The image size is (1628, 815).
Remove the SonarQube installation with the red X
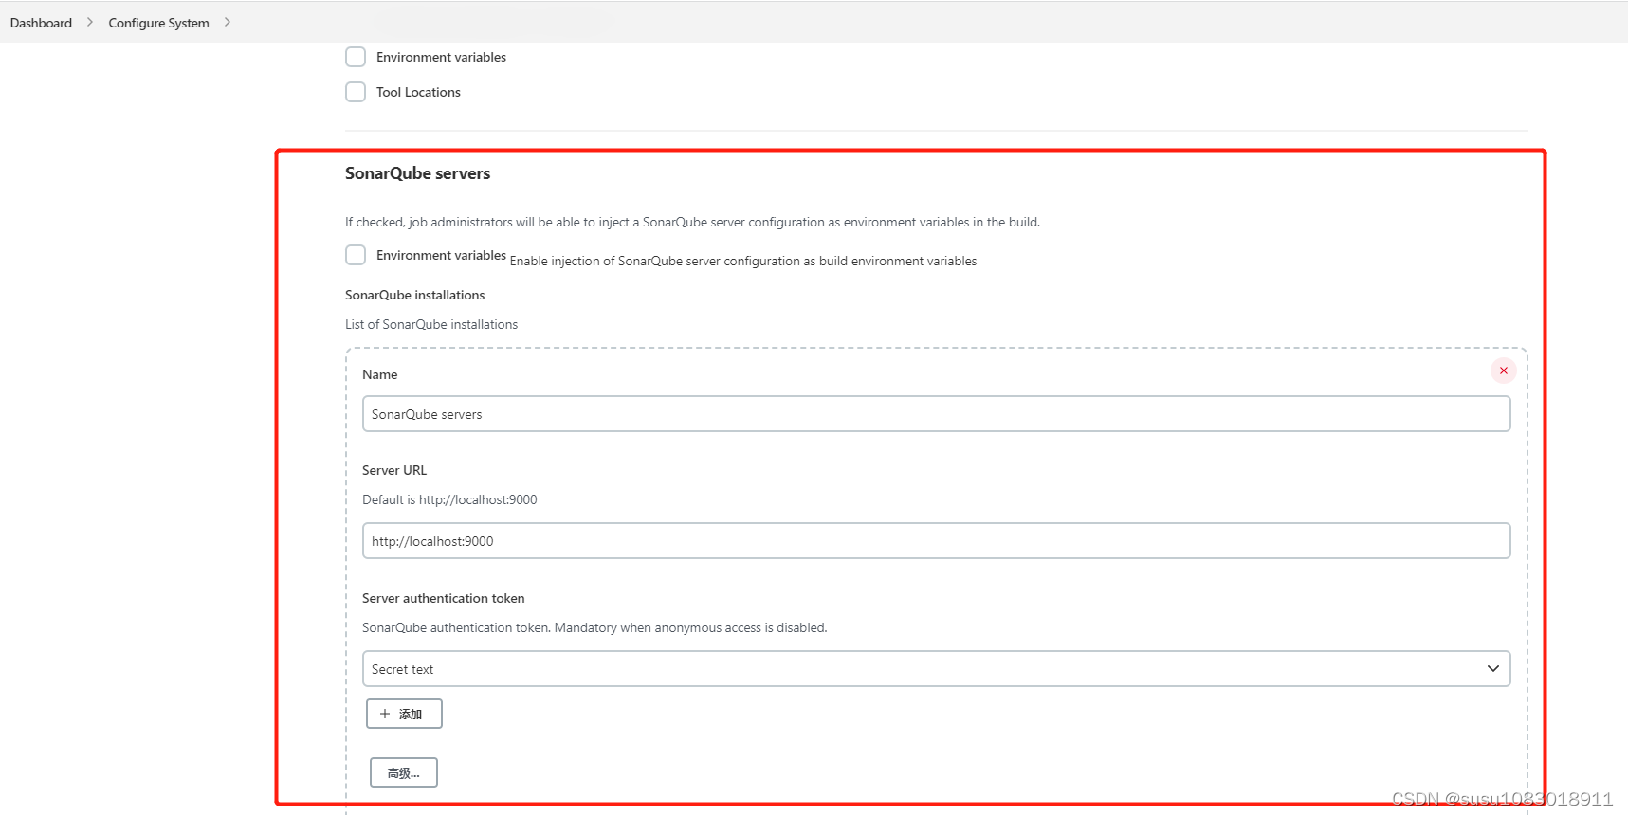tap(1503, 371)
